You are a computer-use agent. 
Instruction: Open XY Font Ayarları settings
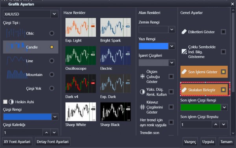pos(17,142)
